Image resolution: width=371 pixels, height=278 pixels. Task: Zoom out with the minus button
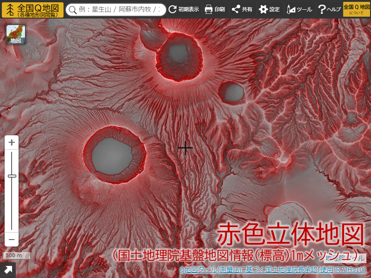(x=12, y=240)
